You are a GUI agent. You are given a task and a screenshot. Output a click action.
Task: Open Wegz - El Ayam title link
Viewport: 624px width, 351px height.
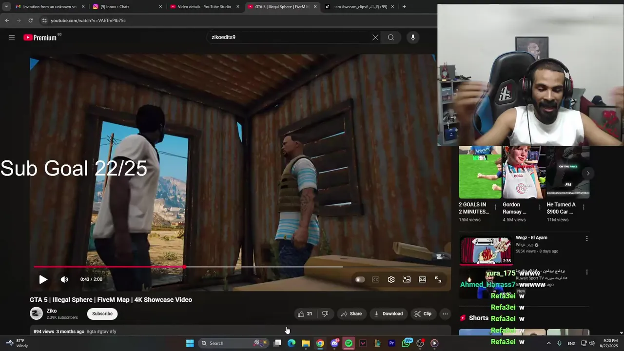tap(531, 238)
